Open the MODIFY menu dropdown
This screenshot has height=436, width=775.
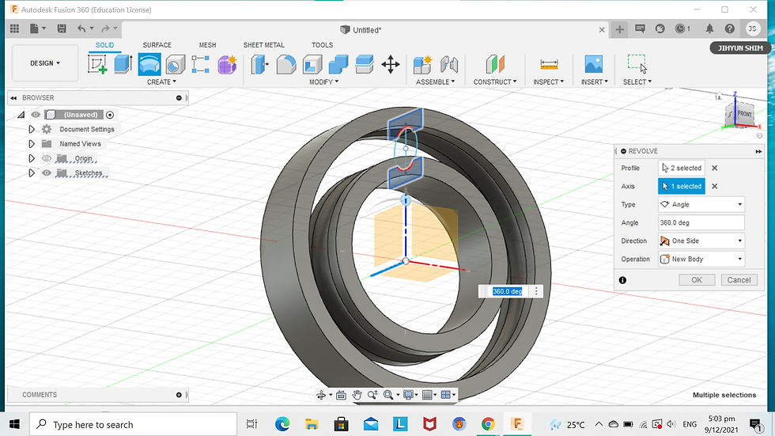click(x=323, y=82)
